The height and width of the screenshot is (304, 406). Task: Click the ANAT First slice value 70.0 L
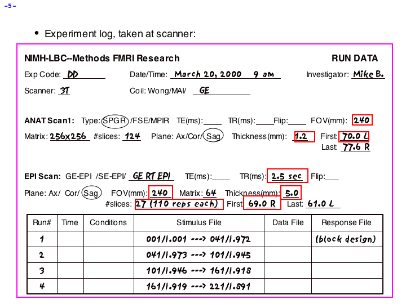tap(355, 136)
